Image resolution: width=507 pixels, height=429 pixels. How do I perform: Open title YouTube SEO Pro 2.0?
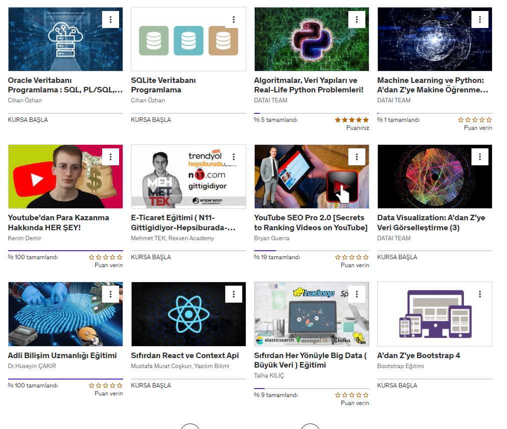pyautogui.click(x=311, y=223)
